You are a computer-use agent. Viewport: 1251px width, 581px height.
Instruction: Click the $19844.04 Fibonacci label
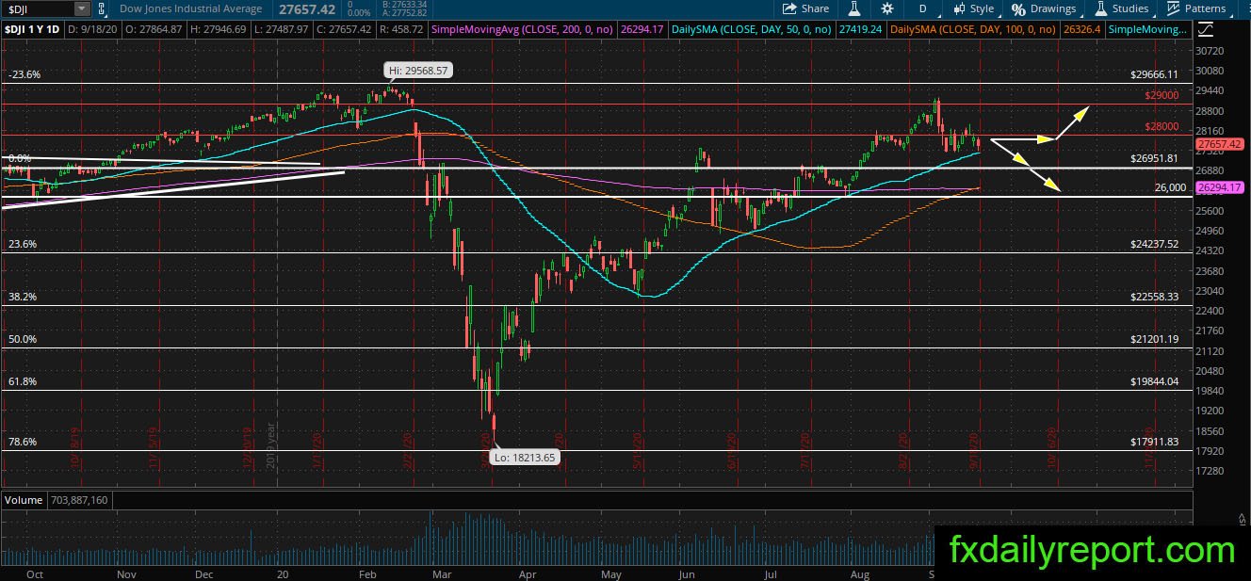(x=1155, y=381)
